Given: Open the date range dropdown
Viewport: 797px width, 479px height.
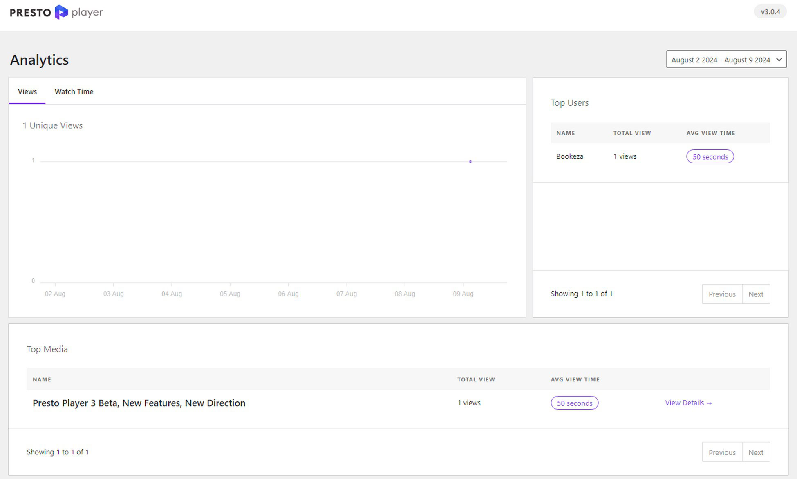Looking at the screenshot, I should (x=726, y=60).
